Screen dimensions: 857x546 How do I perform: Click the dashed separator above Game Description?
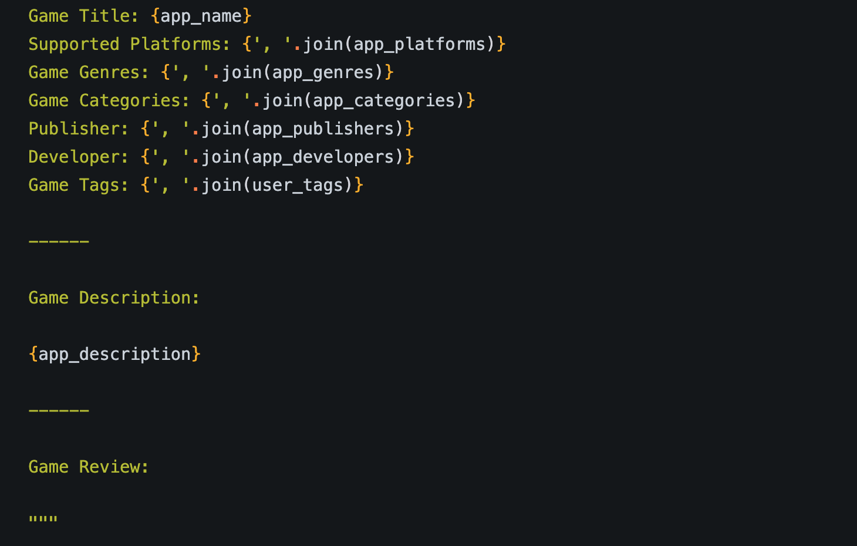click(59, 241)
